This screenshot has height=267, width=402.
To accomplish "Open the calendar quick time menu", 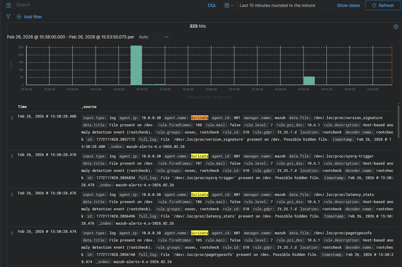I will click(229, 5).
